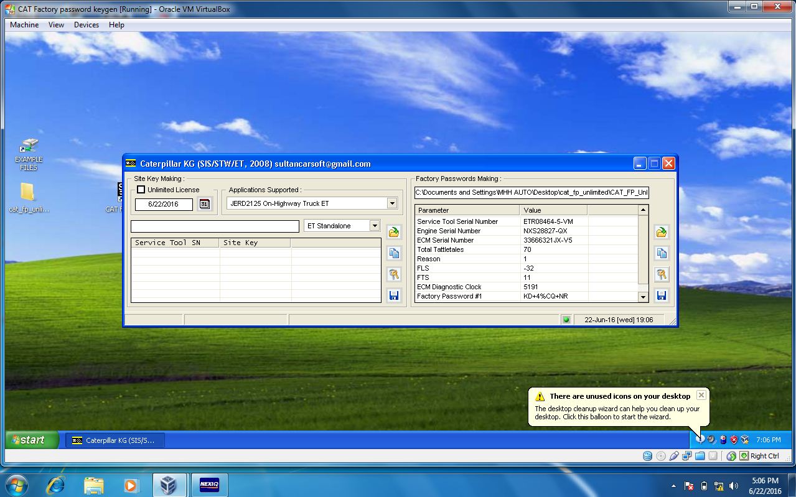
Task: Click VirtualBox USB devices status icon
Action: (674, 456)
